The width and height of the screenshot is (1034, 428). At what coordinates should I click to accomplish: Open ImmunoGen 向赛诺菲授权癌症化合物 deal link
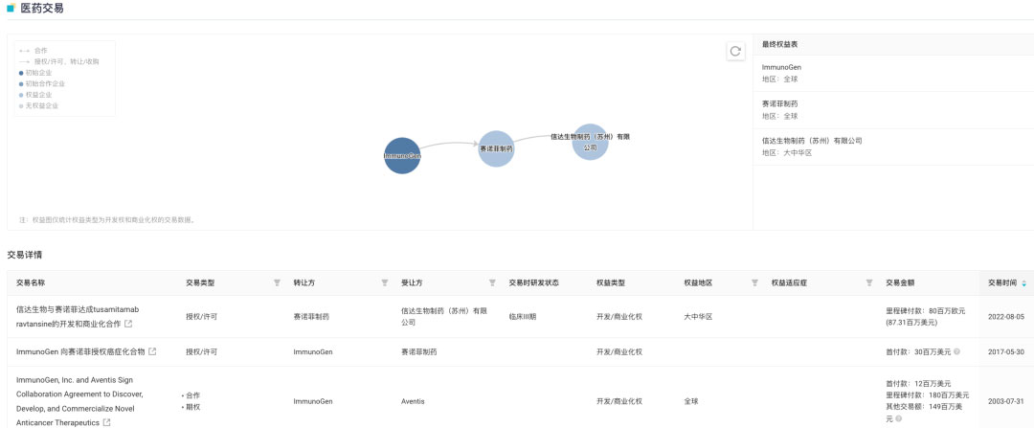pyautogui.click(x=80, y=351)
